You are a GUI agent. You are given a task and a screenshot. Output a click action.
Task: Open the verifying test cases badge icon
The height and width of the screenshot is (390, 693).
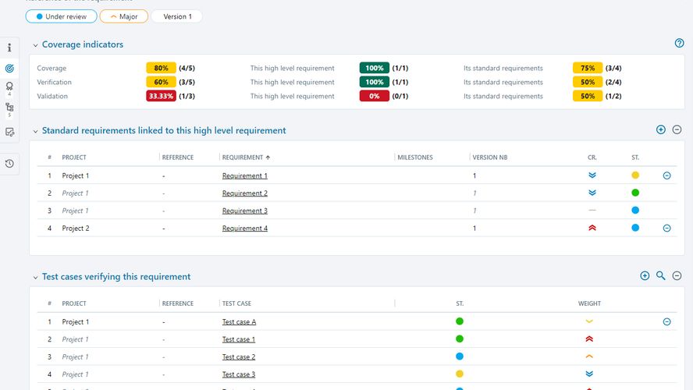pos(9,87)
